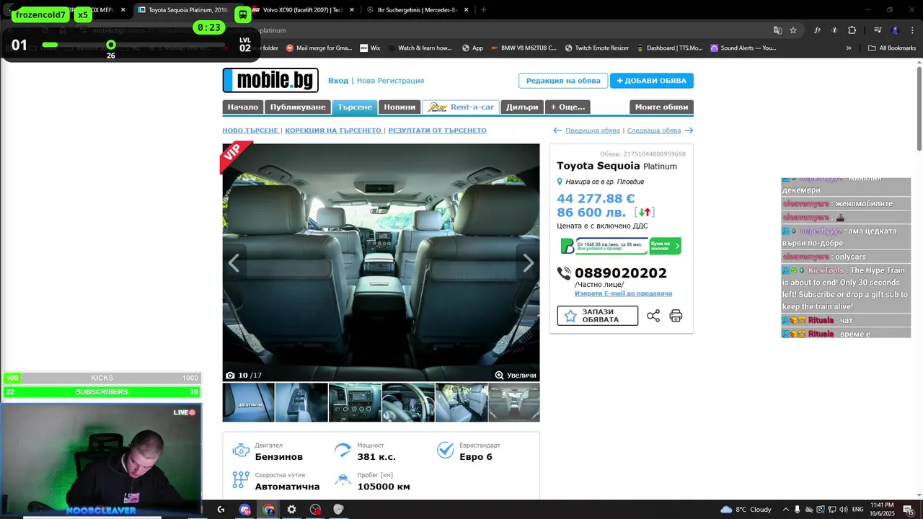Open the BMW V8 M62TUB bookmark
This screenshot has width=923, height=519.
(524, 48)
